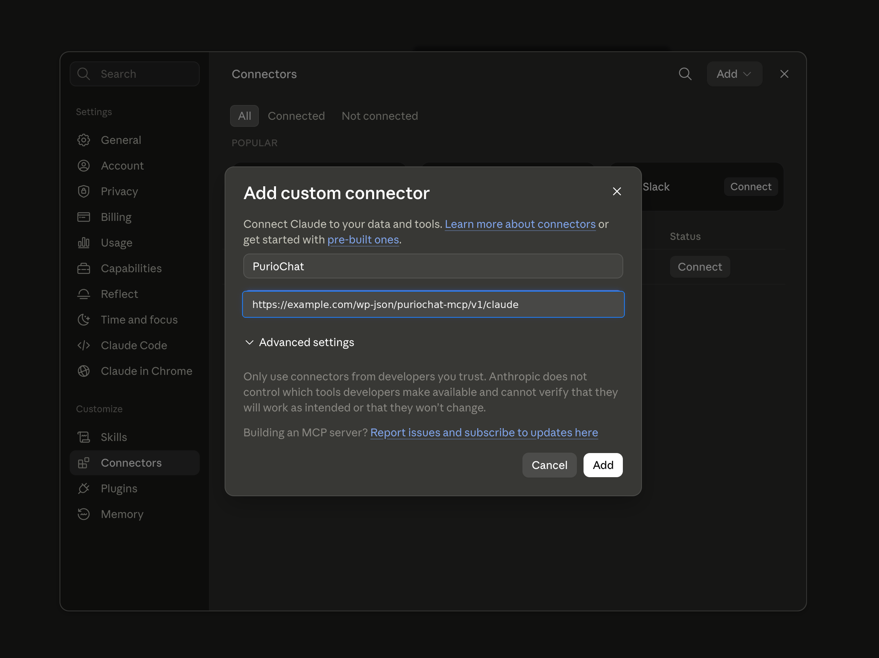Click the Plugins plug icon

pos(83,488)
